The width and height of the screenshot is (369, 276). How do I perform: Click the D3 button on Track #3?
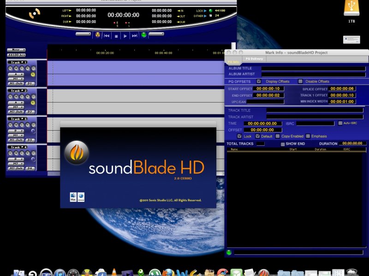30,140
